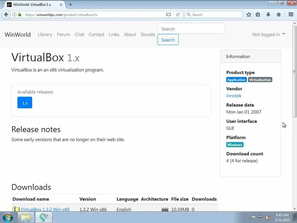Go to the WinWorld home logo link
The height and width of the screenshot is (223, 297).
click(x=18, y=35)
